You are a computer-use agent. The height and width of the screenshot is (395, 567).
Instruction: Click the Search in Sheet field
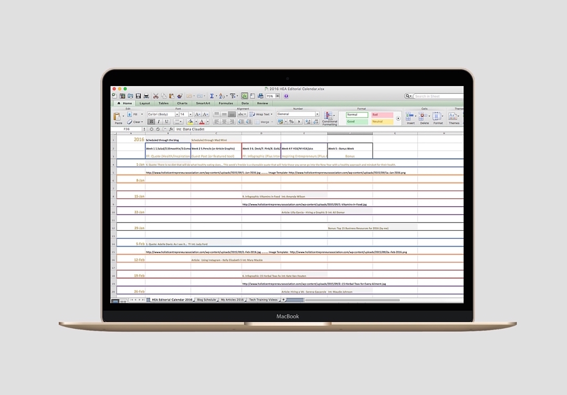coord(438,97)
